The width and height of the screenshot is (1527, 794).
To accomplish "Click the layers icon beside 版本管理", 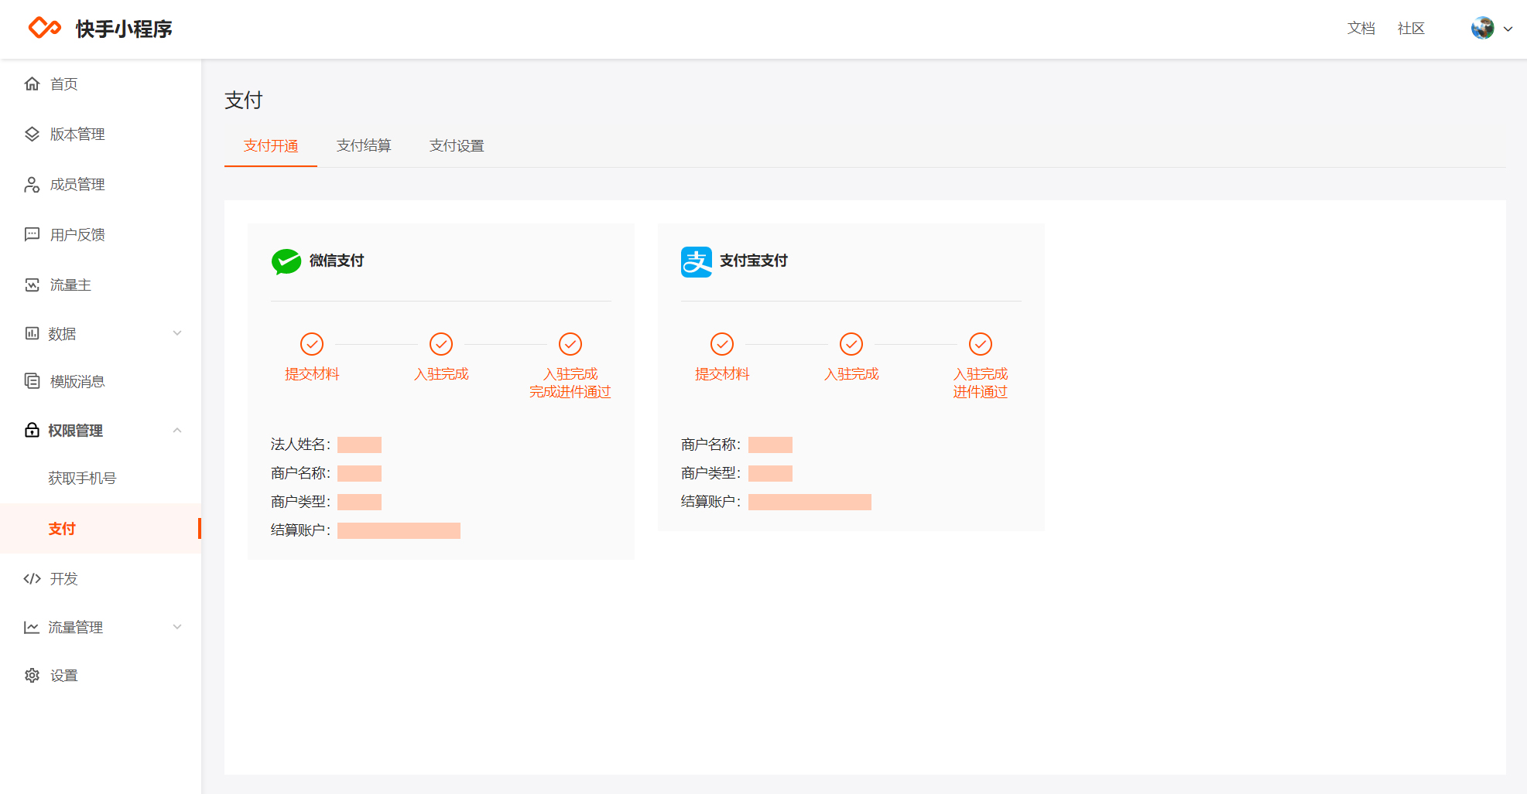I will click(x=32, y=134).
